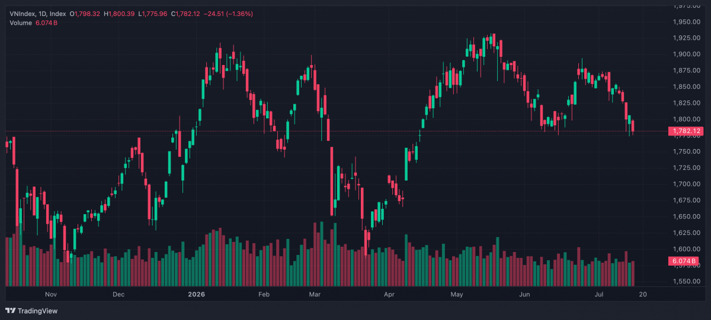
Task: Click the 1,800.00 price axis label
Action: click(x=686, y=119)
